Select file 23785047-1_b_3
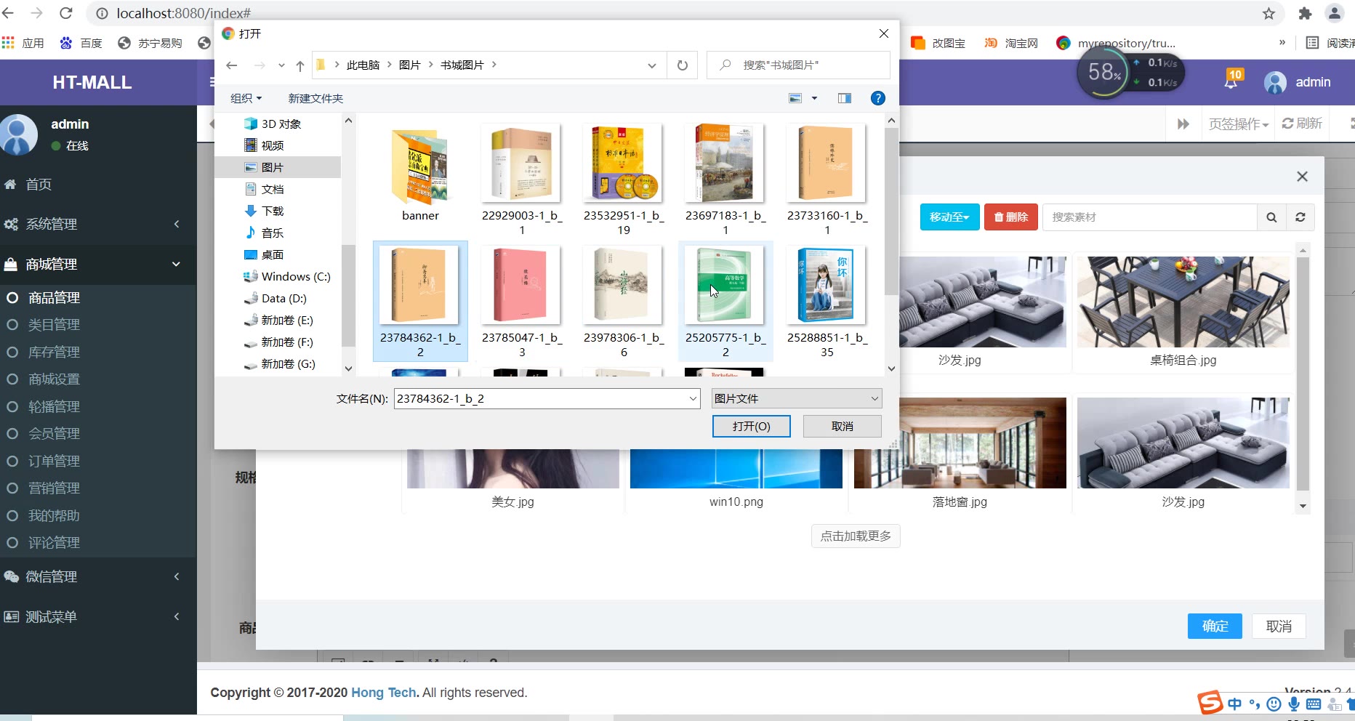The width and height of the screenshot is (1355, 721). tap(522, 301)
